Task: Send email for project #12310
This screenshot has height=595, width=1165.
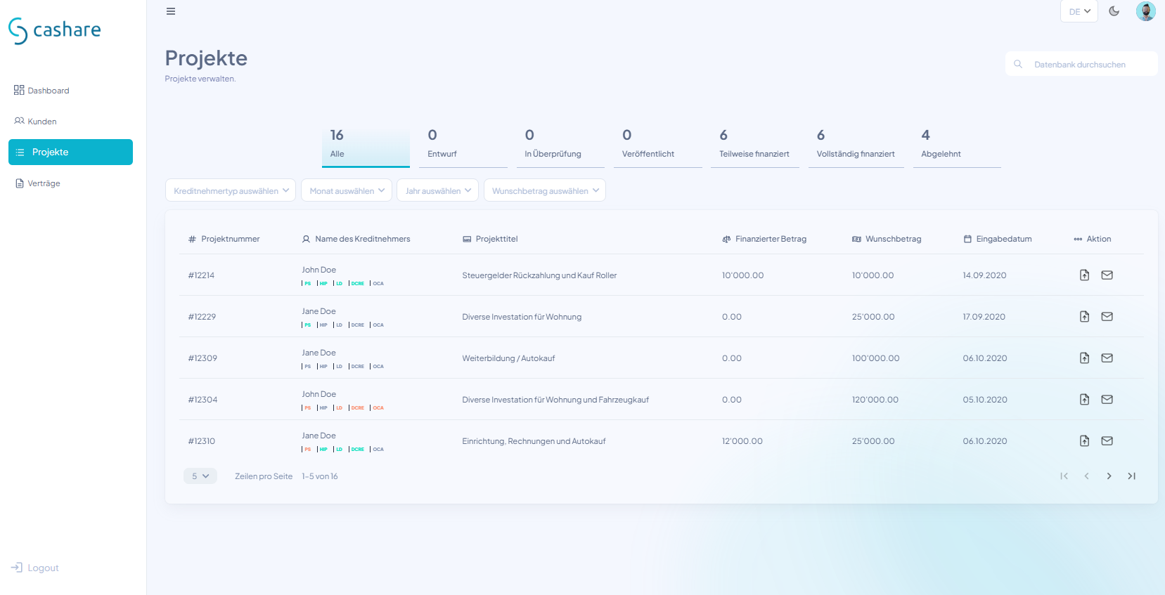Action: click(x=1107, y=441)
